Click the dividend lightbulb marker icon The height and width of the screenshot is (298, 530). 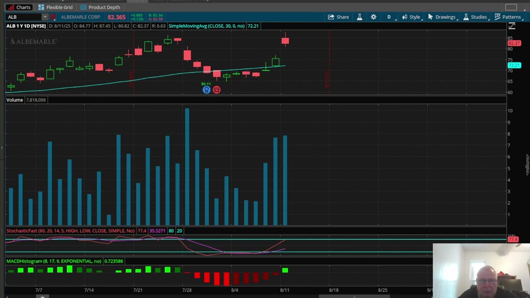click(206, 90)
